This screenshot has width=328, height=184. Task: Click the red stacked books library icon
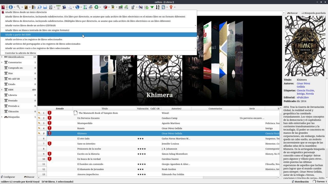pos(105,7)
